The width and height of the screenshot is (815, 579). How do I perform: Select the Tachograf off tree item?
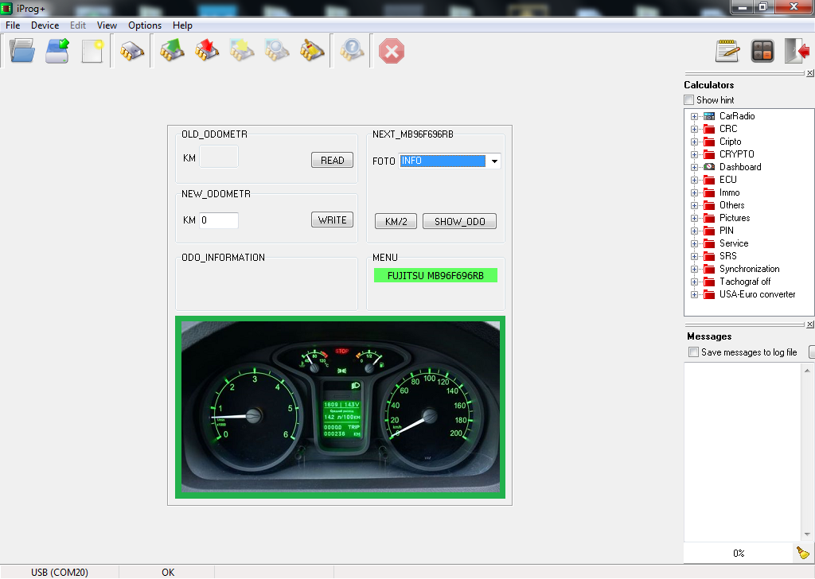pos(745,282)
